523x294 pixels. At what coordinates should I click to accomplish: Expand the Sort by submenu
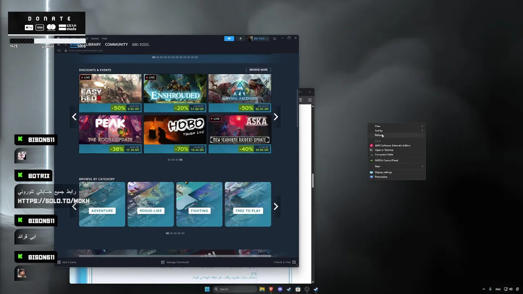pyautogui.click(x=397, y=131)
